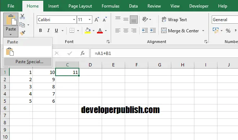Switch to the View tab
Viewport: 238px width, 140px height.
tap(175, 6)
